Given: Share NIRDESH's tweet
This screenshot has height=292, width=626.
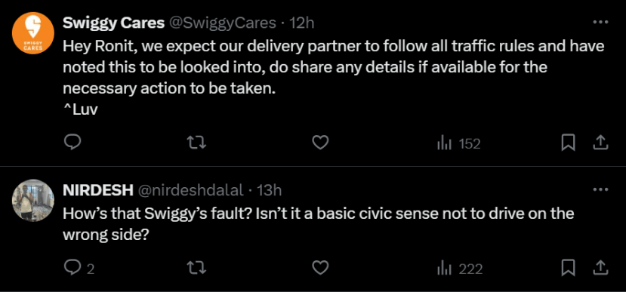Looking at the screenshot, I should tap(600, 268).
